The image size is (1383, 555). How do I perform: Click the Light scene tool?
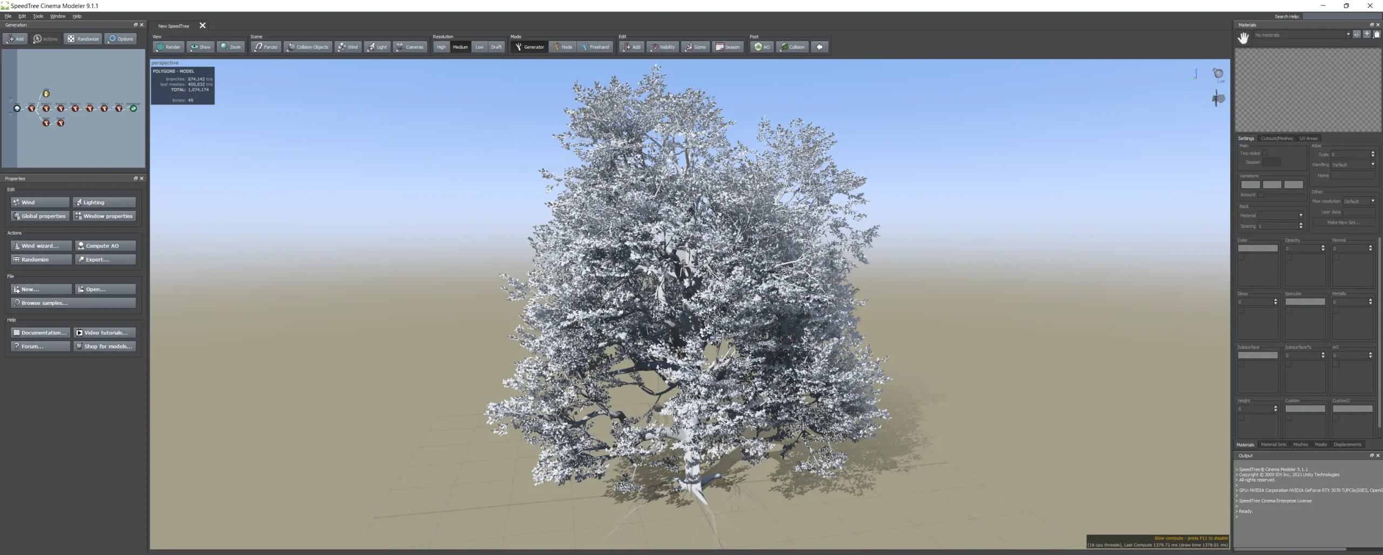pyautogui.click(x=377, y=47)
